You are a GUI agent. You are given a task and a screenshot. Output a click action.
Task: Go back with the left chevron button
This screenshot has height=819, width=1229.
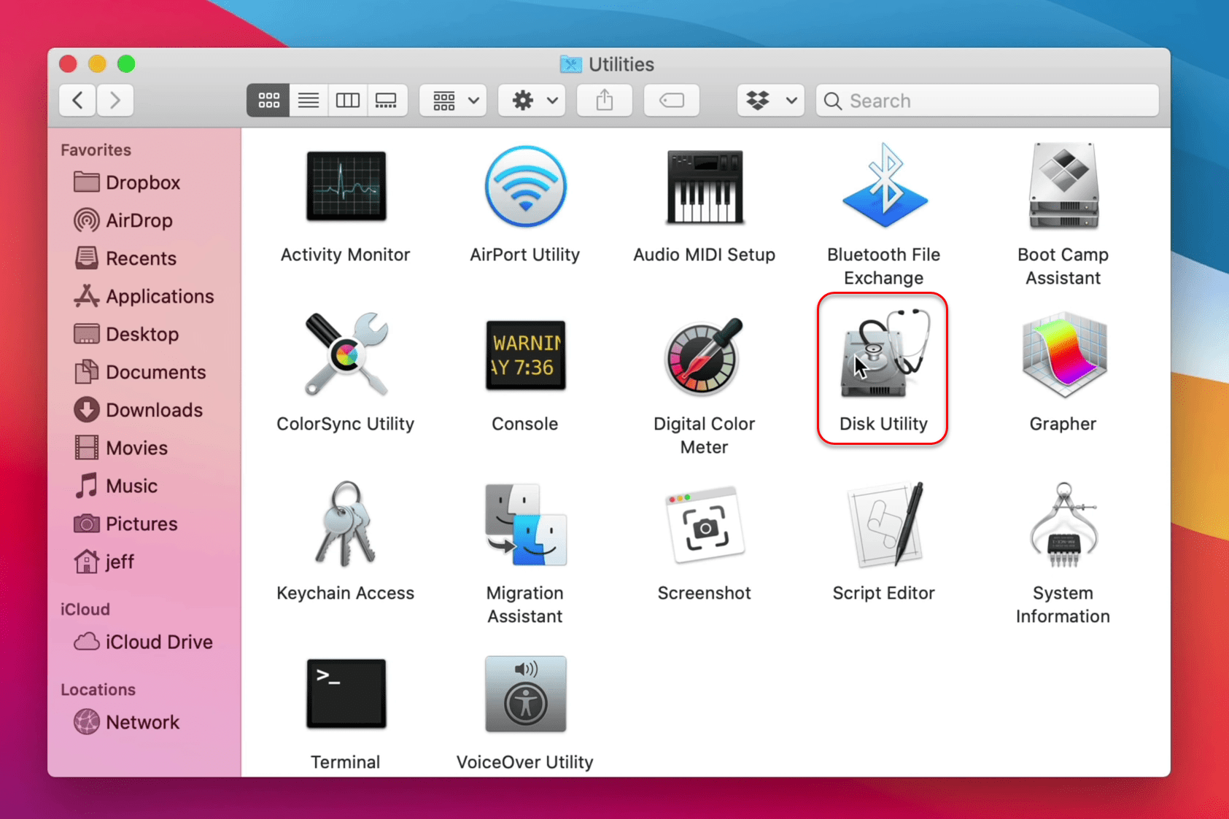pos(77,100)
